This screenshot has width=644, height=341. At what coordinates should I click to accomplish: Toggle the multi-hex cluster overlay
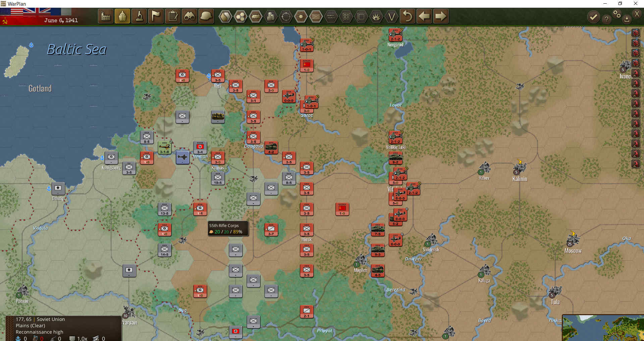pyautogui.click(x=240, y=16)
